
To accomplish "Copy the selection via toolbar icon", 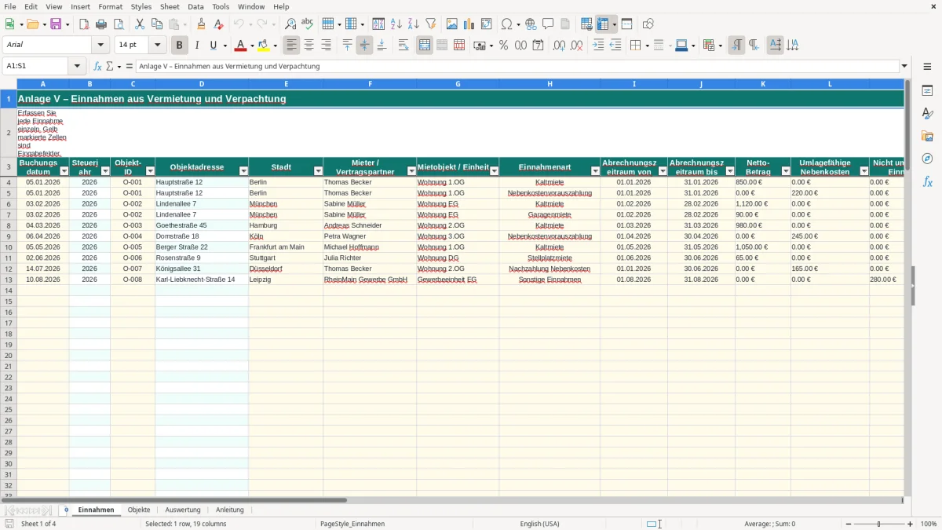I will (157, 24).
